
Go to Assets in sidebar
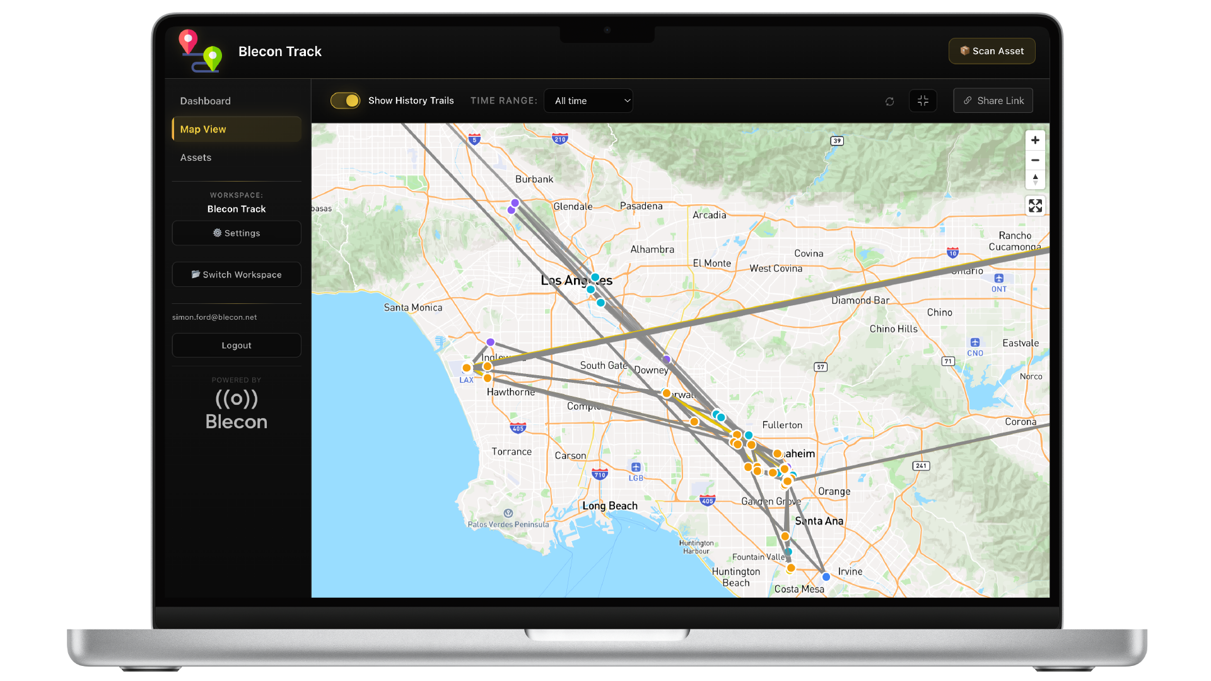196,158
